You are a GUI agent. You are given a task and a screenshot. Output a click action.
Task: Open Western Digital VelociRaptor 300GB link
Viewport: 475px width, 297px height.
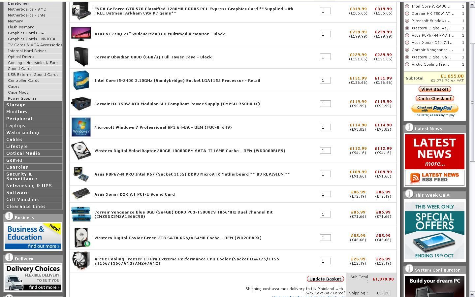pyautogui.click(x=190, y=151)
